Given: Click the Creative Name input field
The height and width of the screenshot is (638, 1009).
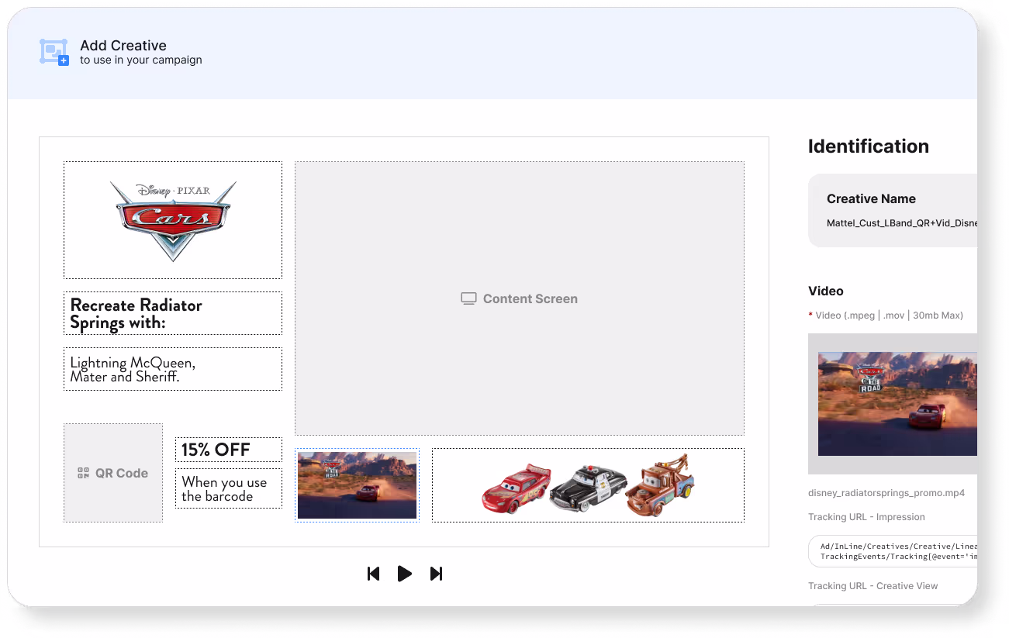Looking at the screenshot, I should [901, 222].
